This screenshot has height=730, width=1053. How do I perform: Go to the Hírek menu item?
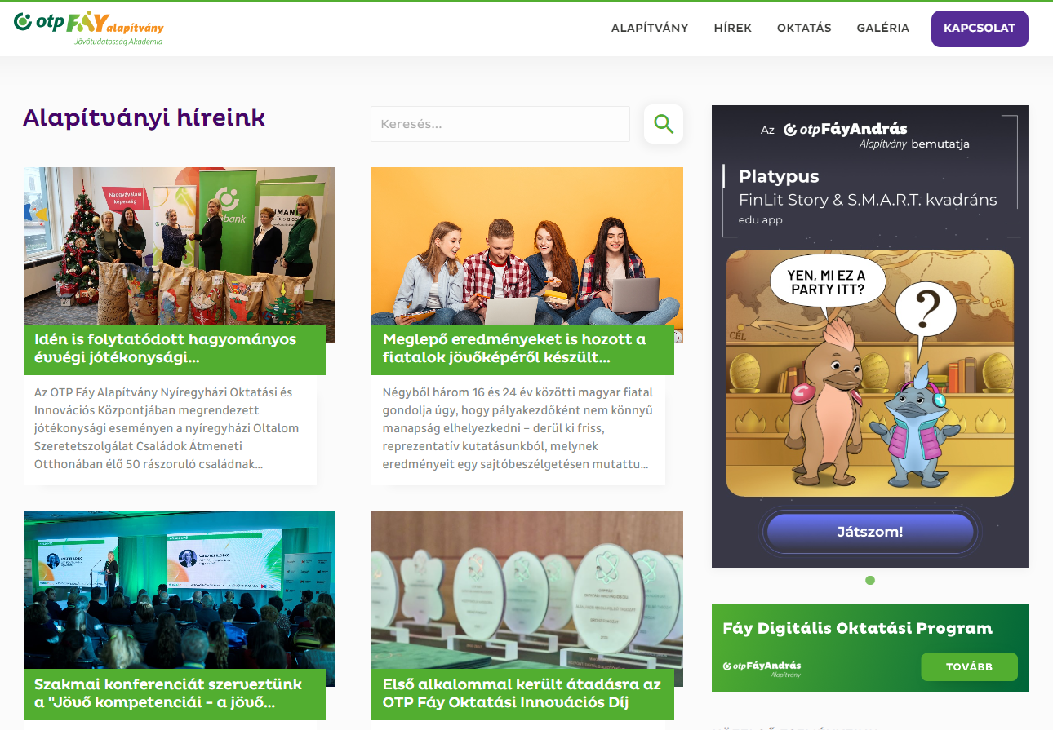click(x=733, y=28)
